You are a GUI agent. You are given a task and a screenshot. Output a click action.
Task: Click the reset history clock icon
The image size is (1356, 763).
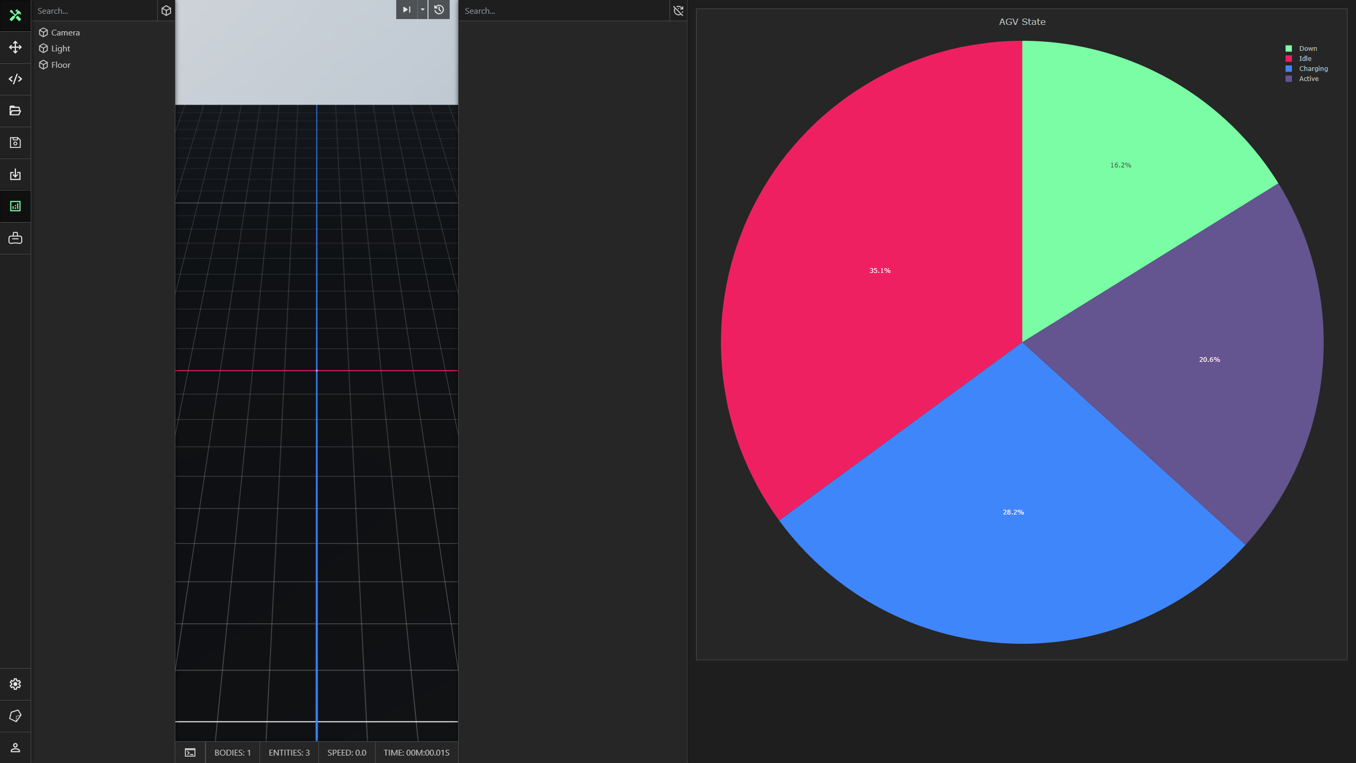[x=439, y=10]
